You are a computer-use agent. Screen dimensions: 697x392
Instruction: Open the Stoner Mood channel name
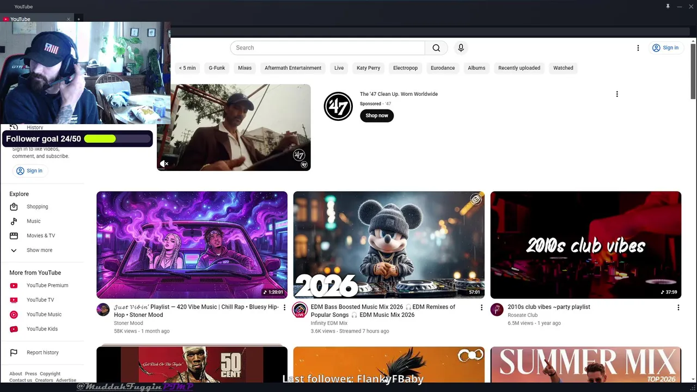click(129, 323)
